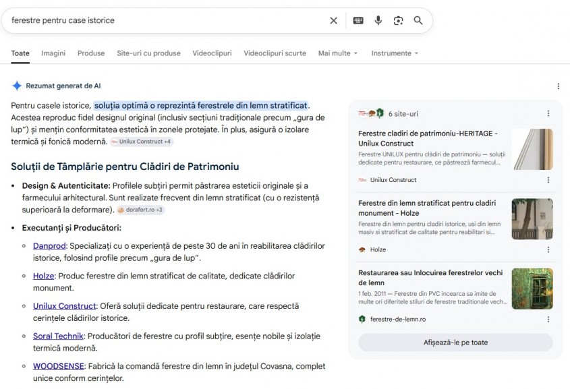Open the Soral Technik link
The height and width of the screenshot is (389, 570).
[58, 336]
